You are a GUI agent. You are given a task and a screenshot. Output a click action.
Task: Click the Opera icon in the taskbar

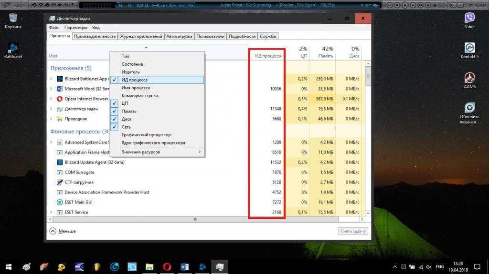point(167,267)
